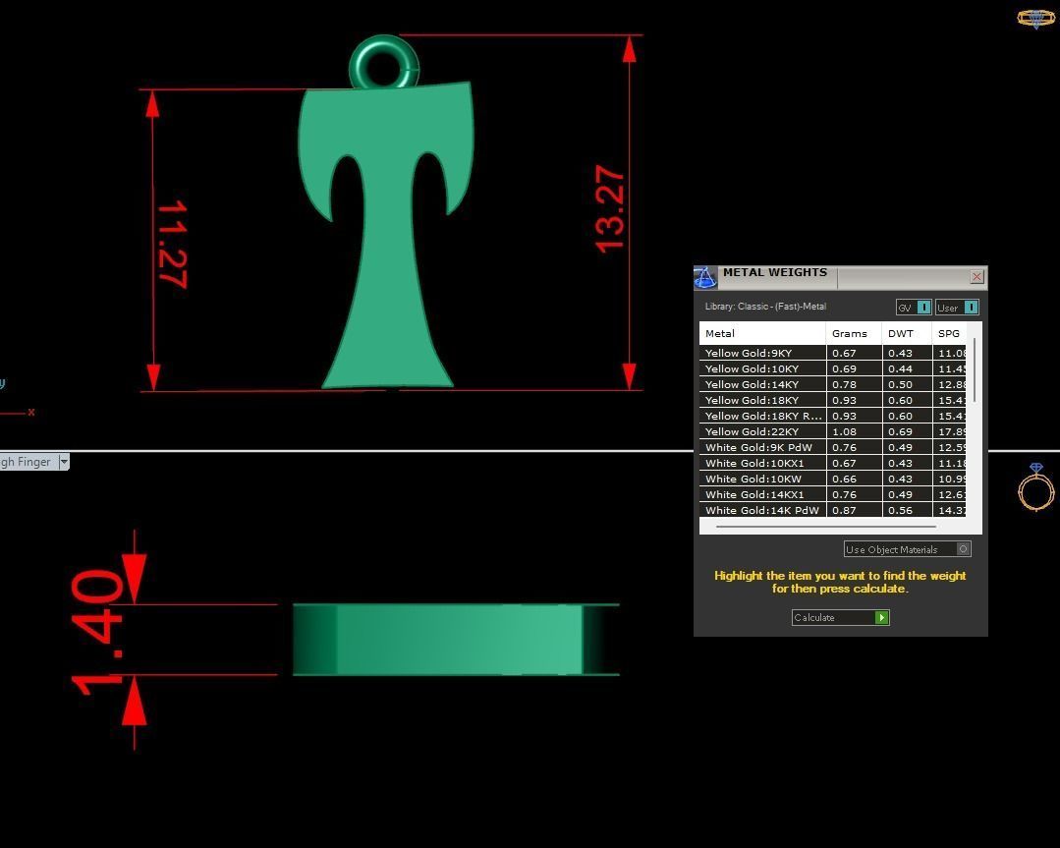This screenshot has width=1060, height=848.
Task: Select the green pendant bail ring
Action: [x=384, y=62]
